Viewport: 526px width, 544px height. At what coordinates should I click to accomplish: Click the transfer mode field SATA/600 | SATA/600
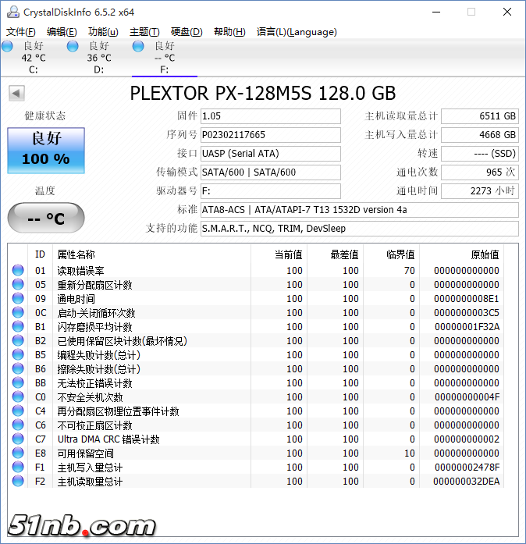pyautogui.click(x=271, y=172)
